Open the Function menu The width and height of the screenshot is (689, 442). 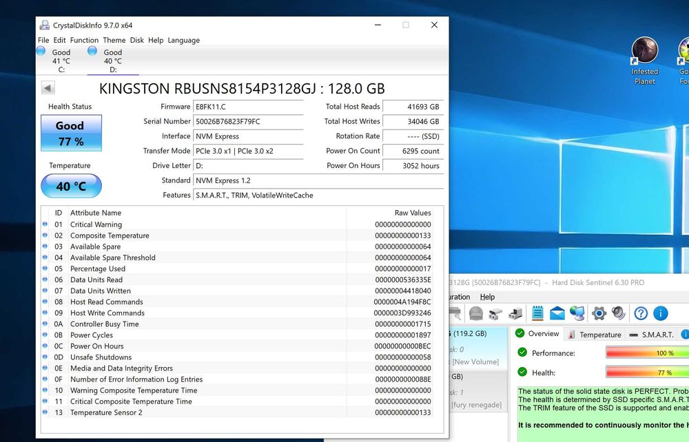[84, 40]
